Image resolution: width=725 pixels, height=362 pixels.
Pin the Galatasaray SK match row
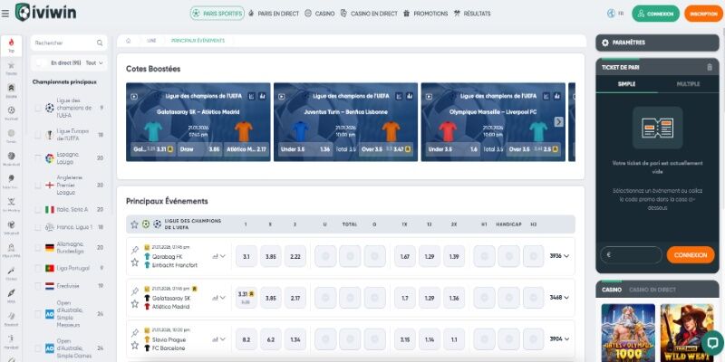coord(134,291)
